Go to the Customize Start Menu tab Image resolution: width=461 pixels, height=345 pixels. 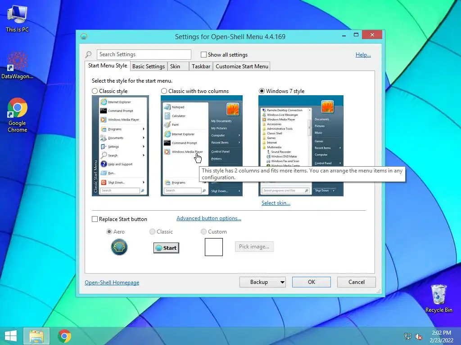[x=242, y=66]
